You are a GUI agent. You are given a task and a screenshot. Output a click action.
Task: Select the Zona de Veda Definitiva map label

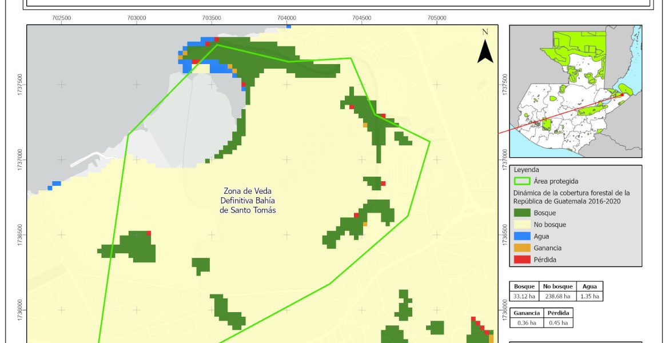click(248, 201)
